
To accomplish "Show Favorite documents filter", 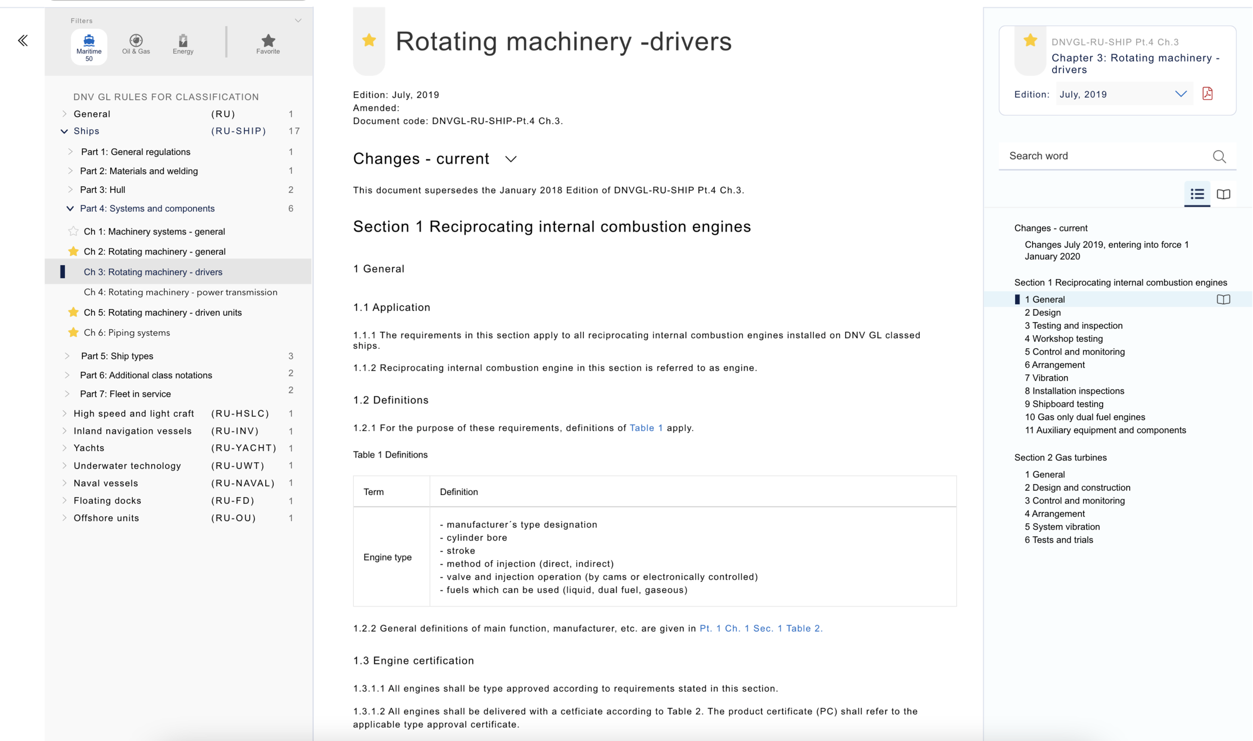I will (x=268, y=44).
